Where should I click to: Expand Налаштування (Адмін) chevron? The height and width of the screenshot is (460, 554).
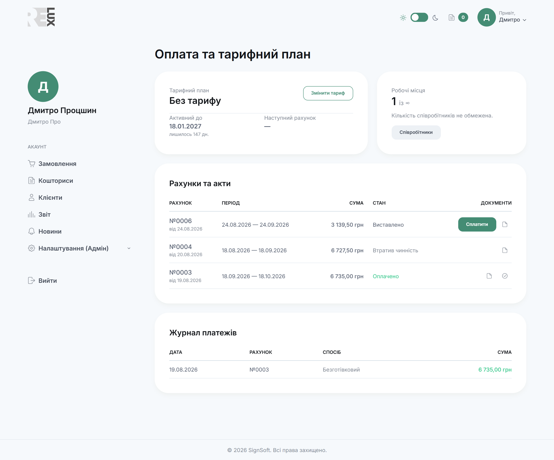pyautogui.click(x=129, y=248)
